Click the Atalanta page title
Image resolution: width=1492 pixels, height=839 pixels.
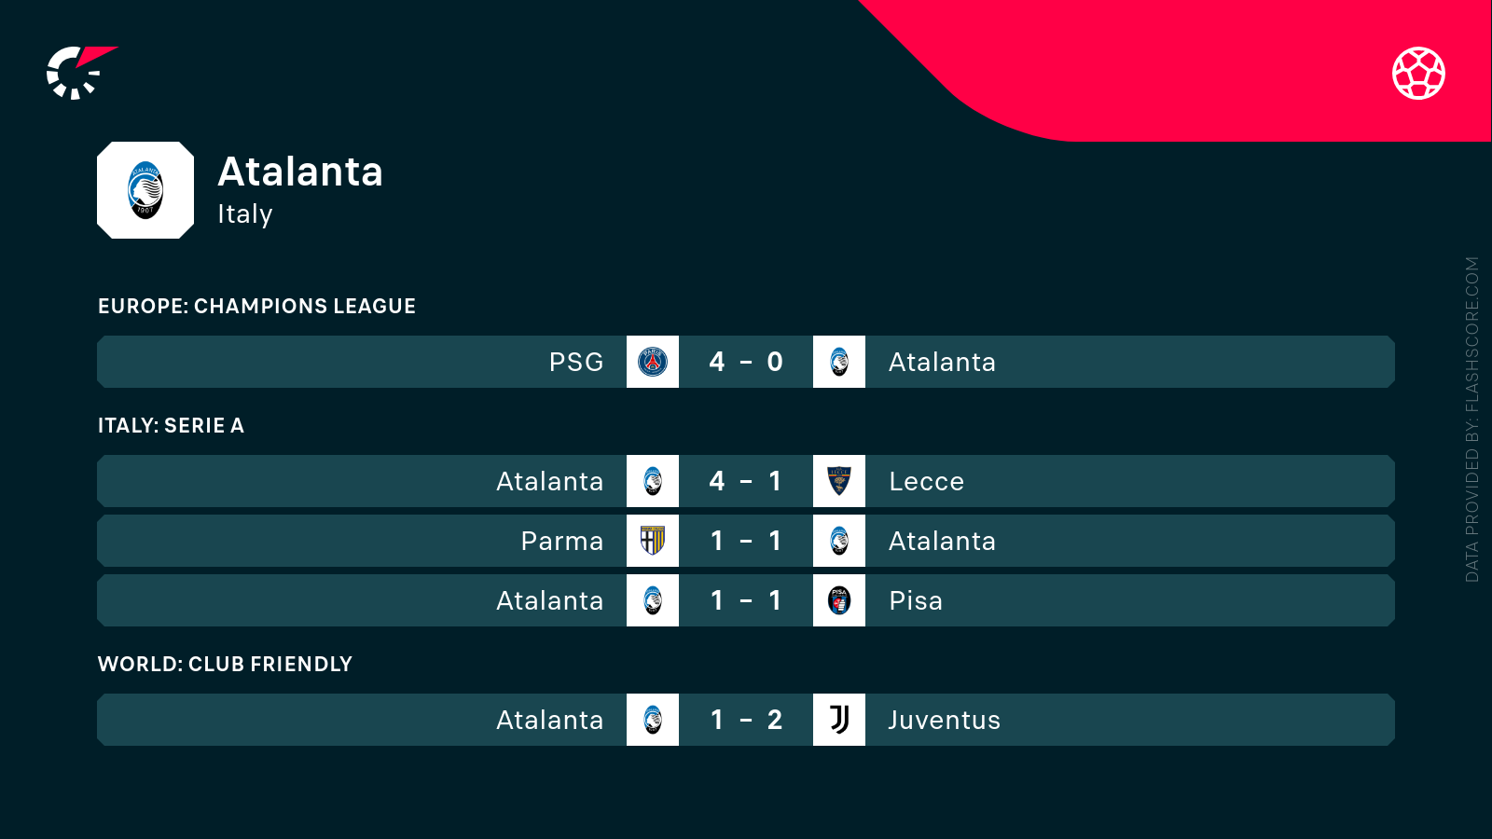pos(300,172)
